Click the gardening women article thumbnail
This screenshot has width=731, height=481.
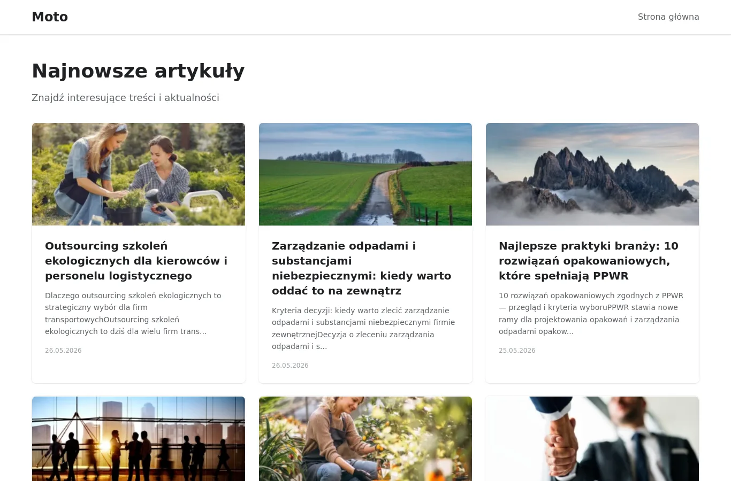point(139,174)
